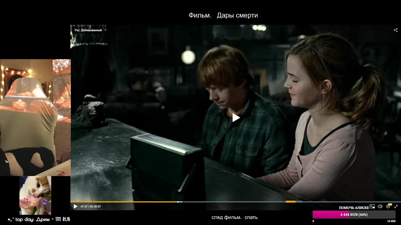Viewport: 401px width, 225px height.
Task: Exit fullscreen with the collapse arrows icon
Action: coord(396,206)
